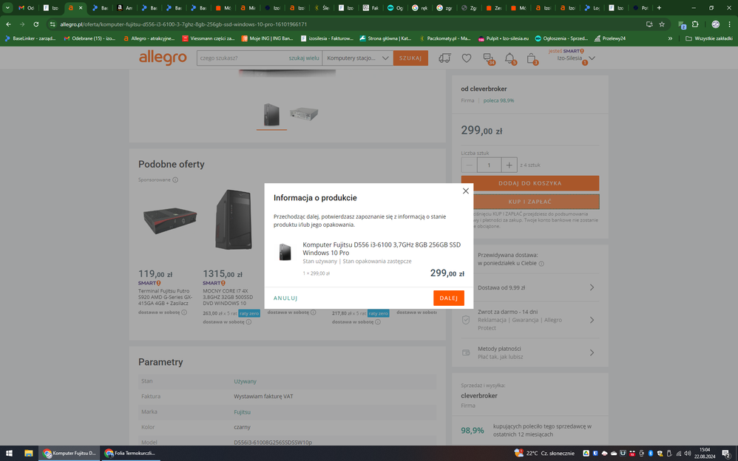The image size is (738, 461).
Task: Open File Explorer from taskbar
Action: [x=28, y=453]
